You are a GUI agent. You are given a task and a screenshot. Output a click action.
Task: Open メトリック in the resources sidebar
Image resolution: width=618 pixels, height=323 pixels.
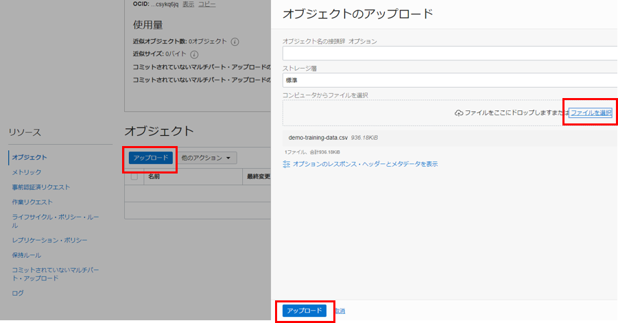click(x=27, y=172)
